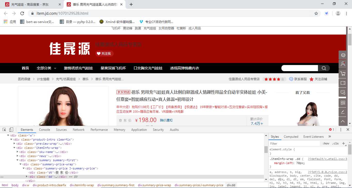Image resolution: width=352 pixels, height=188 pixels.
Task: Click the 7.4万+ review count
Action: click(257, 124)
